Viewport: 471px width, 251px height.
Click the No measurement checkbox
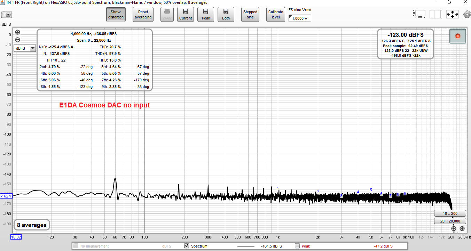click(x=76, y=246)
